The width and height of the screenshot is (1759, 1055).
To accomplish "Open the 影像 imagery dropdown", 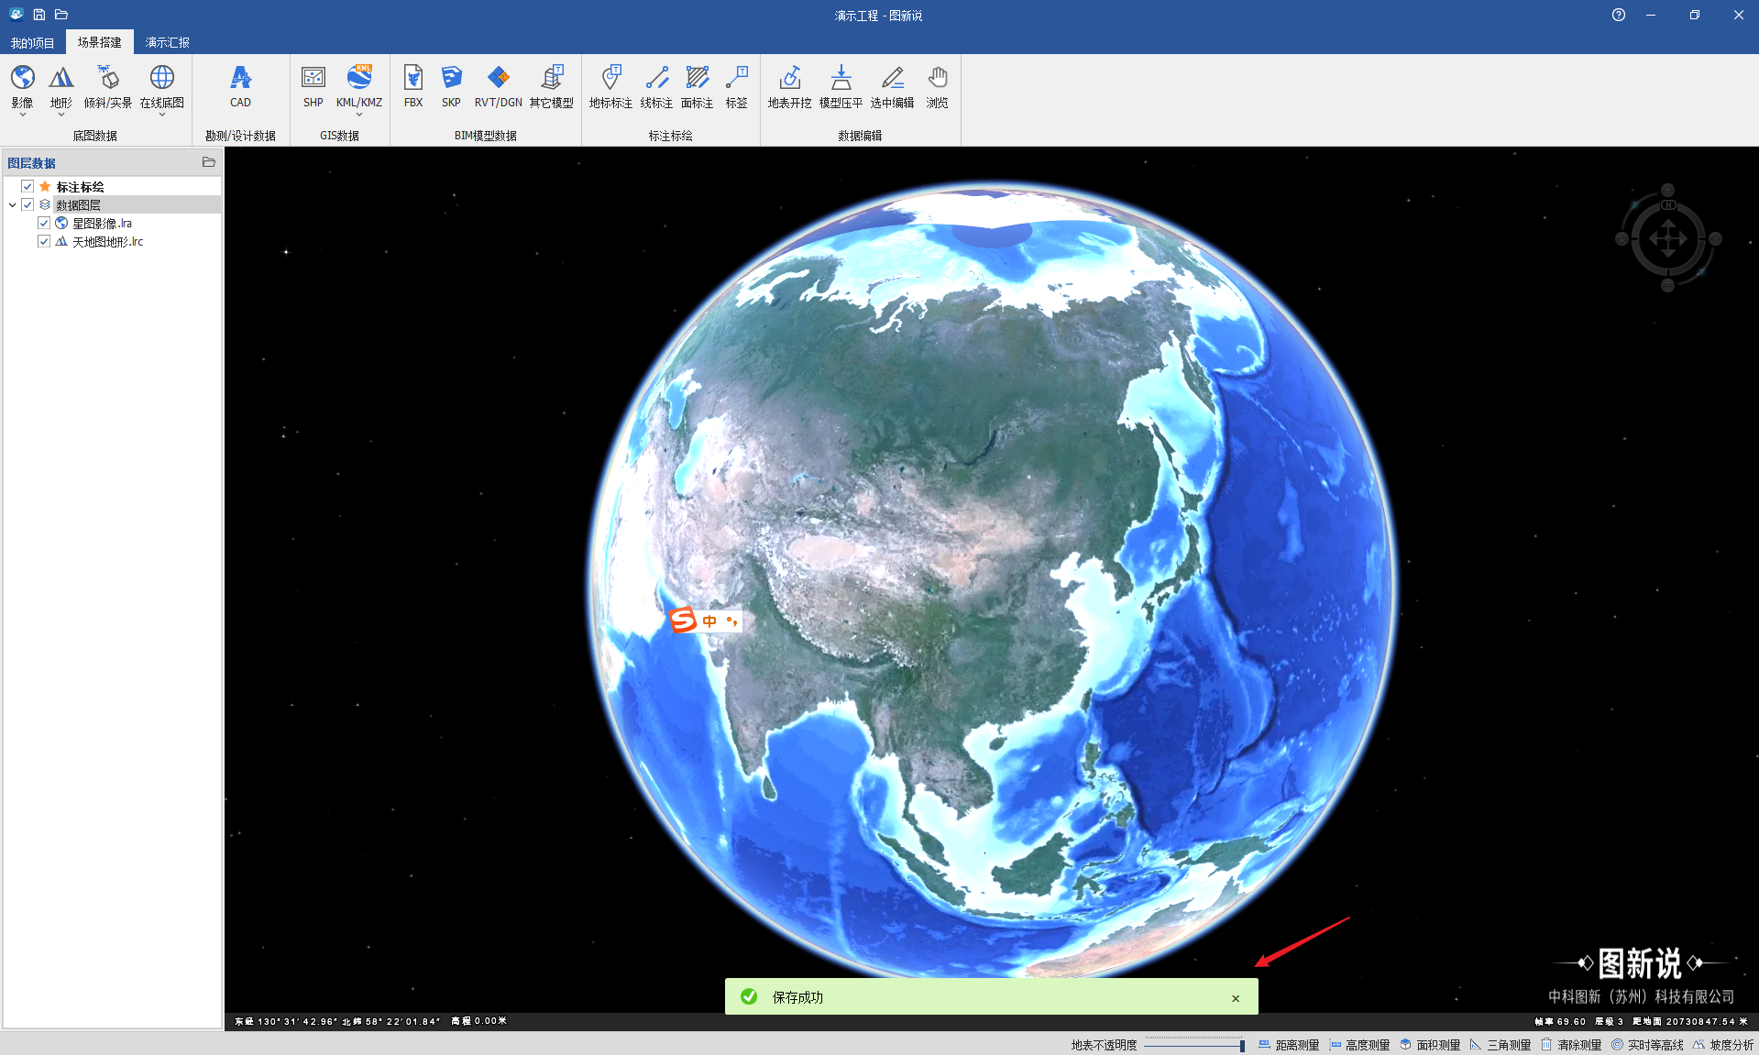I will pos(22,115).
